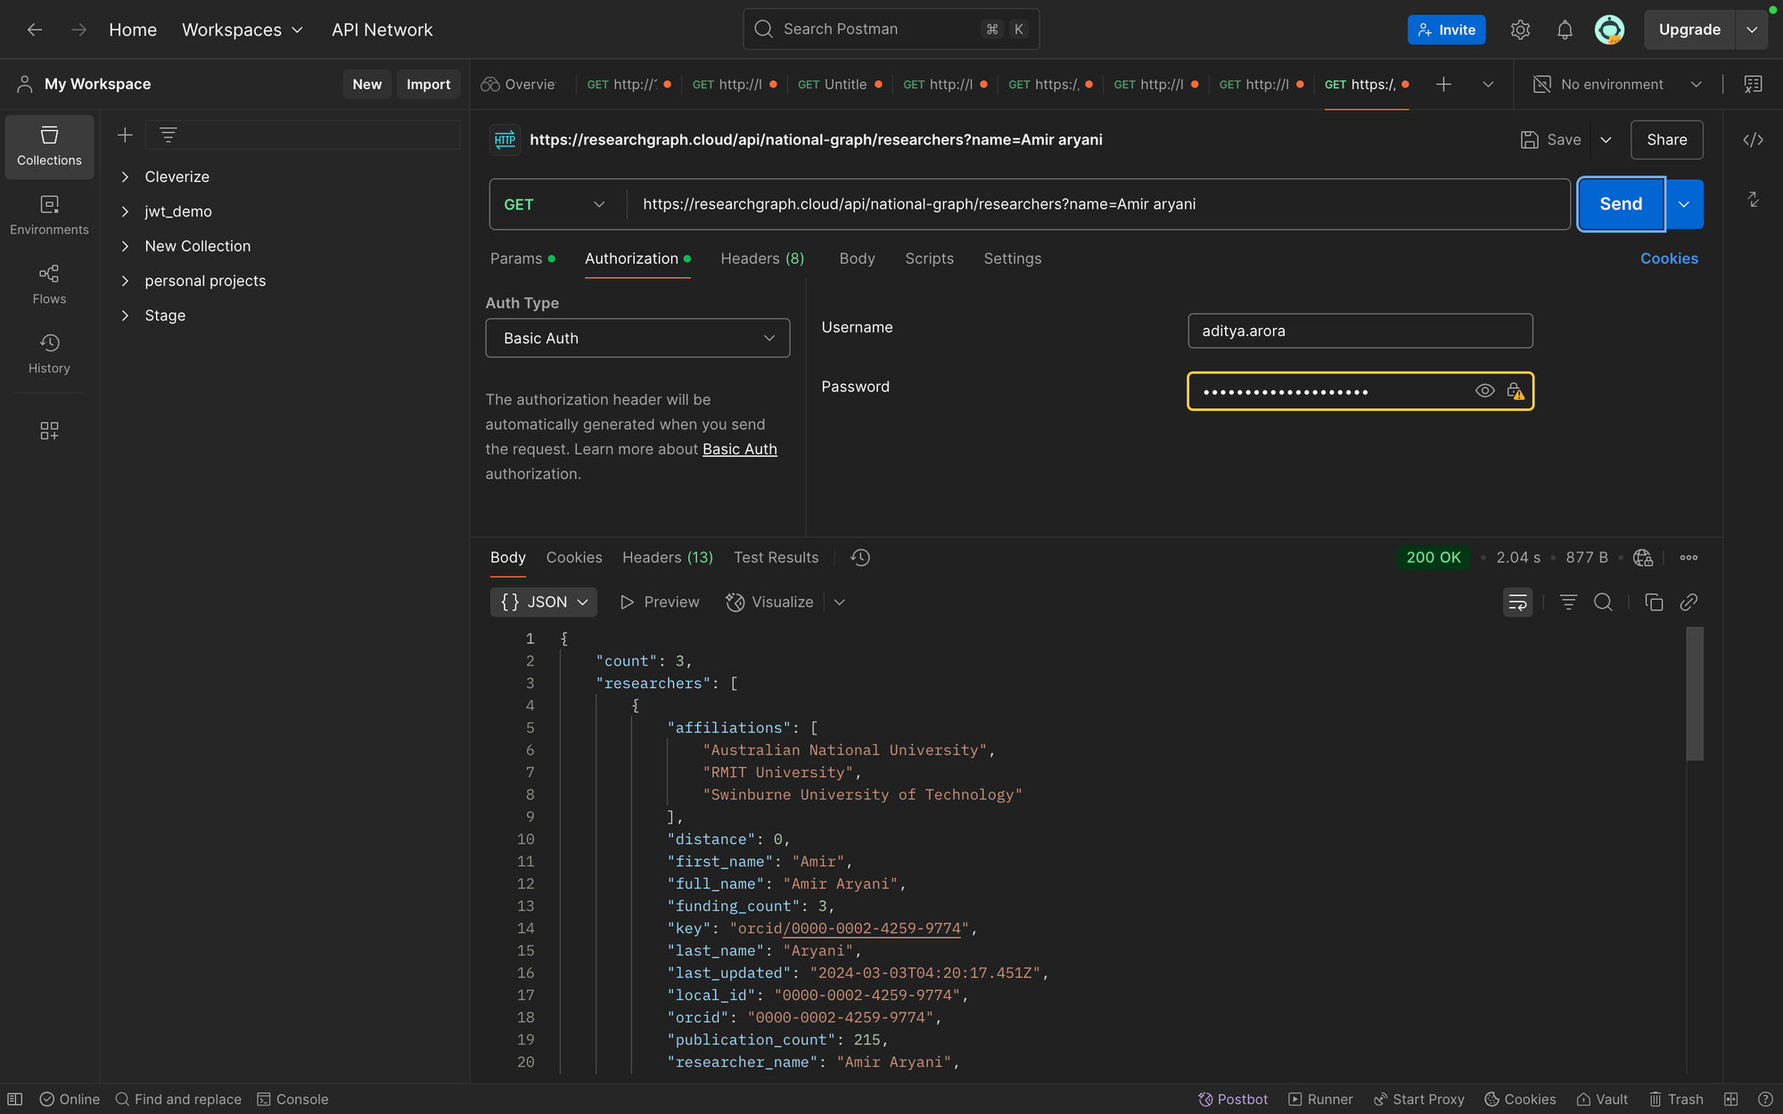Open the Flows sidebar panel
This screenshot has height=1114, width=1783.
click(49, 284)
